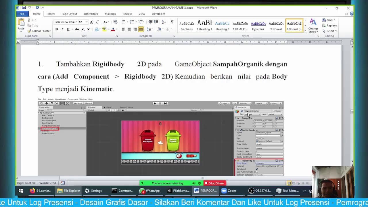
Task: Increase paragraph indent
Action: coord(156,22)
